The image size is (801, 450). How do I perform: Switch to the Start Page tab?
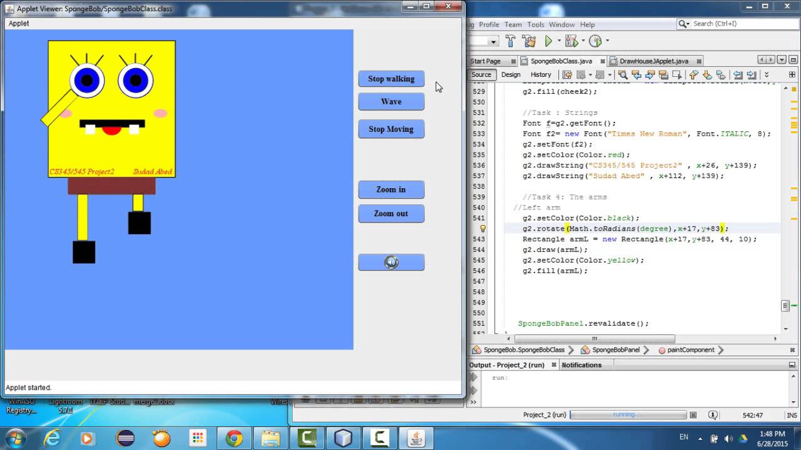tap(485, 61)
